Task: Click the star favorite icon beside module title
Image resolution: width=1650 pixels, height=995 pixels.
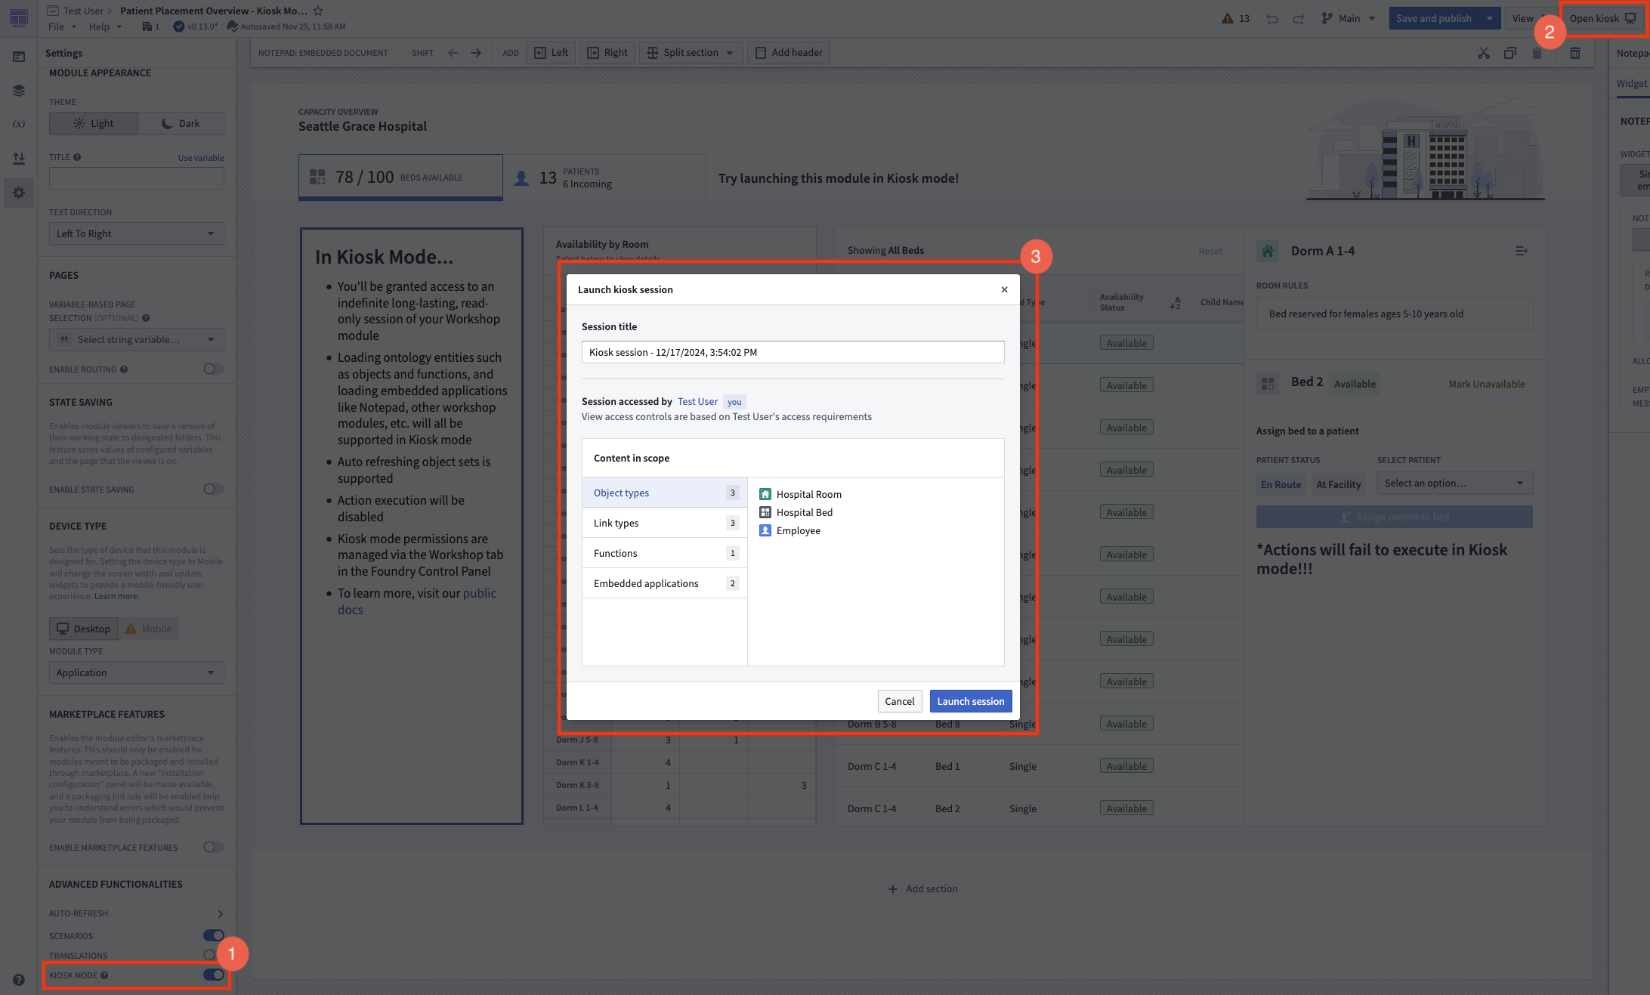Action: pyautogui.click(x=318, y=11)
